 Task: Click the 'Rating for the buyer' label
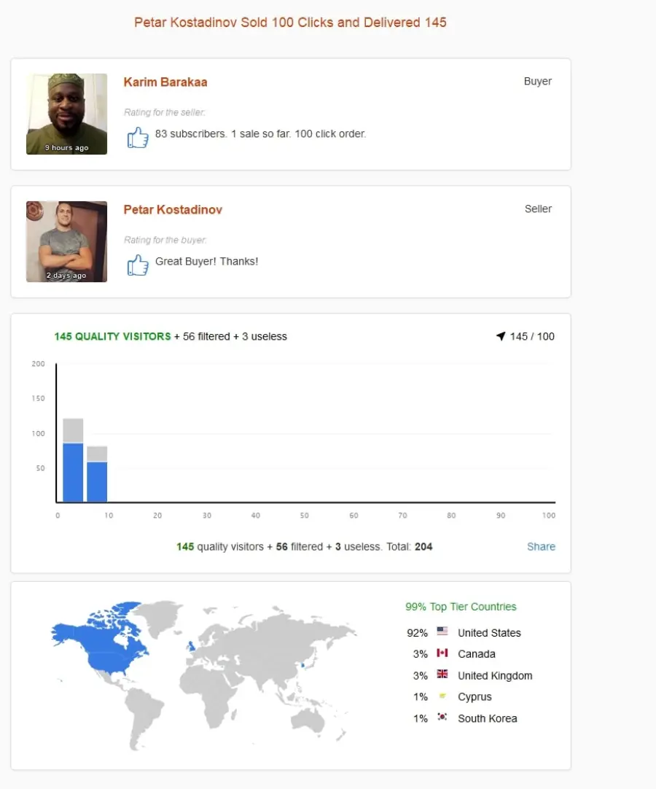tap(165, 240)
